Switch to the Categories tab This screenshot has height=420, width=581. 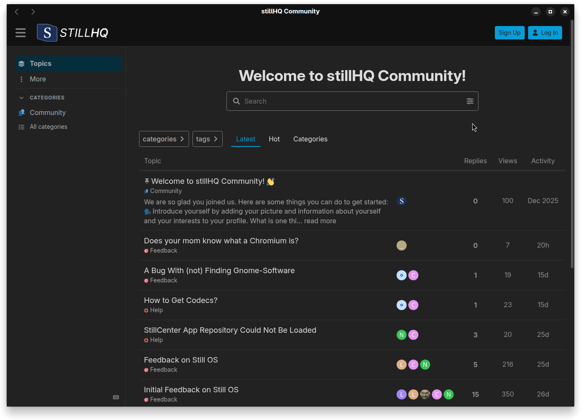pos(310,139)
